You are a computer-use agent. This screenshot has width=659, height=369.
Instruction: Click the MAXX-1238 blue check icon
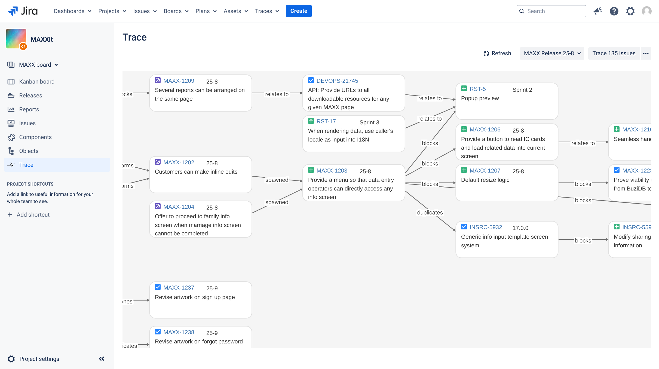(158, 332)
